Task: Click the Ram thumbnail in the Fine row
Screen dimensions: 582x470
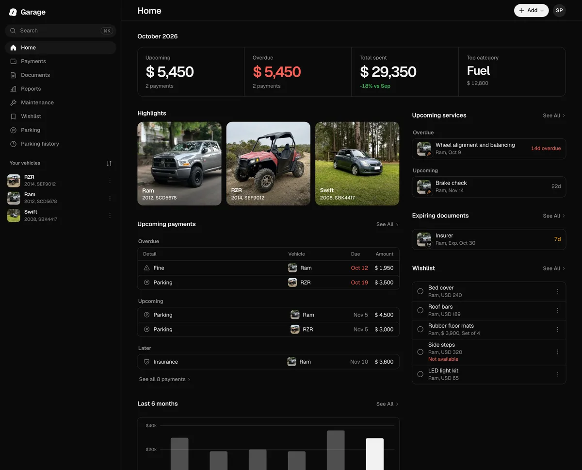Action: coord(292,268)
